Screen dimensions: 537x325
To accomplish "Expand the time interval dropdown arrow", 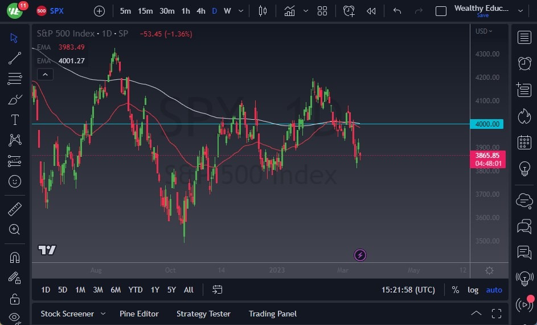I will (x=241, y=11).
